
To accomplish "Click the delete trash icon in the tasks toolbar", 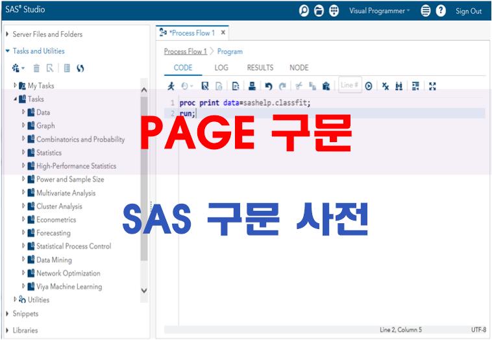I will (x=36, y=67).
